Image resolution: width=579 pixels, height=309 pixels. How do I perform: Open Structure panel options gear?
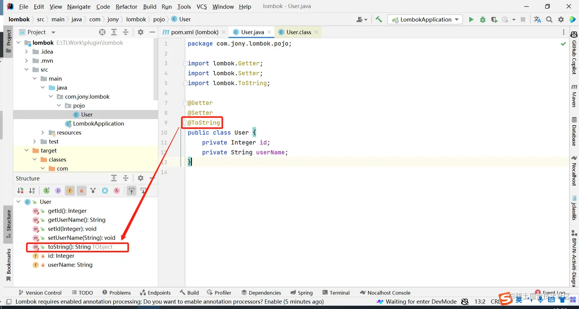click(x=141, y=178)
